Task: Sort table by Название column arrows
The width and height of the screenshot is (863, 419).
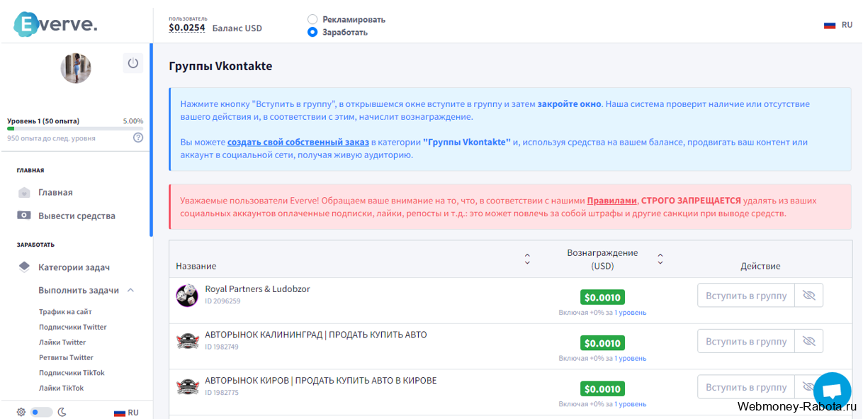Action: click(527, 259)
